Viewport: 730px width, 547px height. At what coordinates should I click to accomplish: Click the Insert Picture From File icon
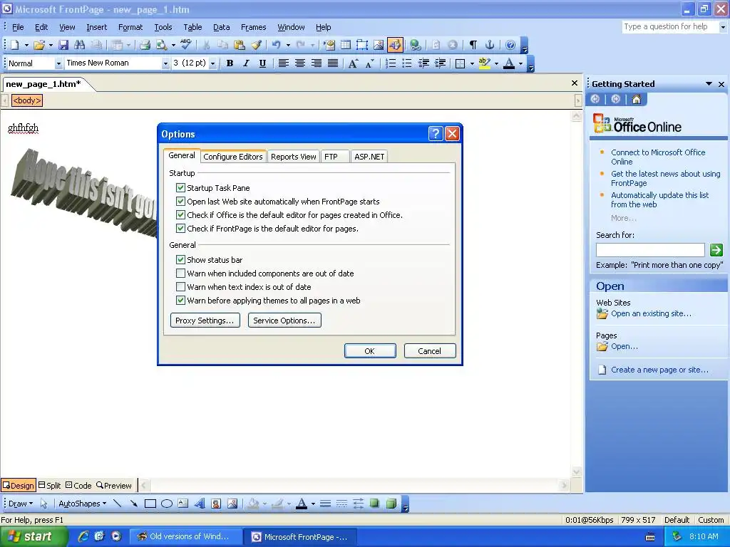(x=379, y=45)
